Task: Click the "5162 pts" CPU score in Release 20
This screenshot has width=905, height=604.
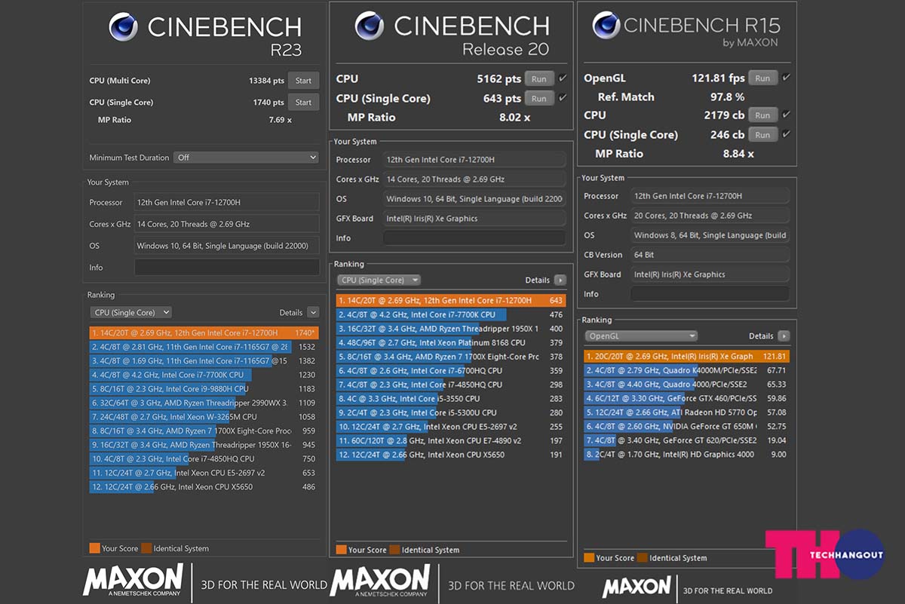Action: pos(499,78)
